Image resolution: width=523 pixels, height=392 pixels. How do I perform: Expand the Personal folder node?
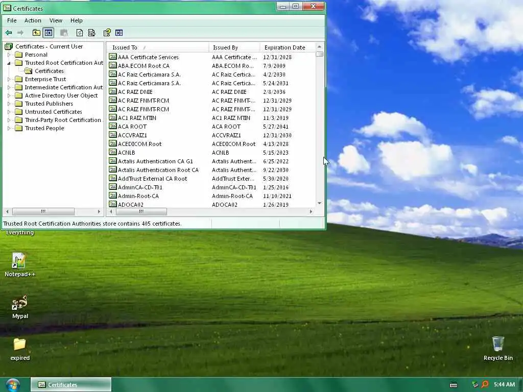pos(9,55)
